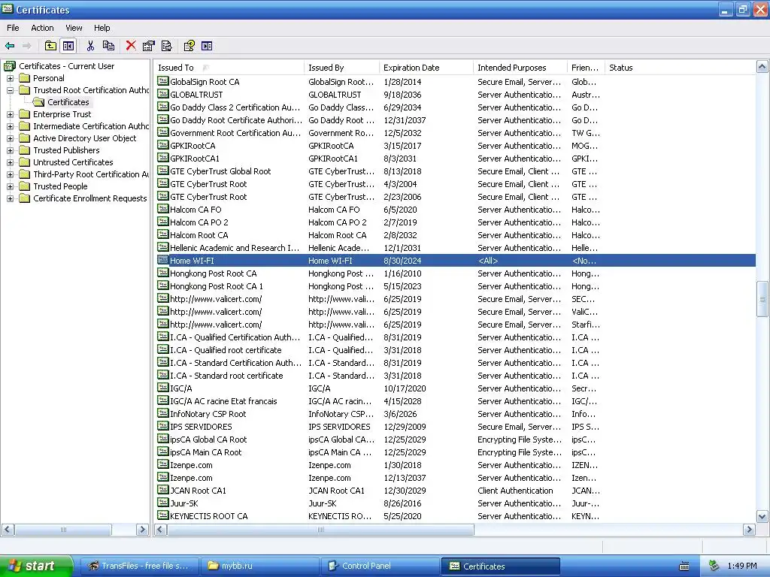Switch to Control Panel taskbar window
The height and width of the screenshot is (577, 770).
(380, 566)
